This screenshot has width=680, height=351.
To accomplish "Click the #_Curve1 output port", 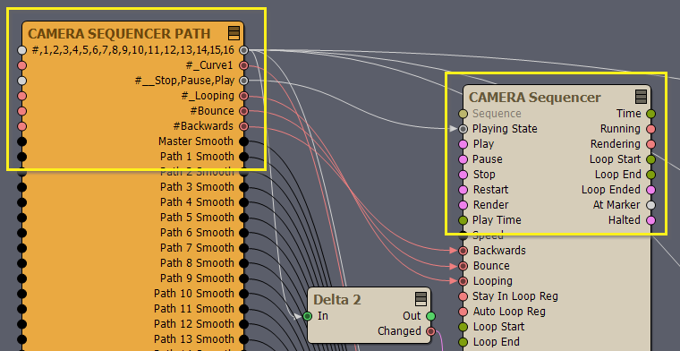I will [243, 65].
